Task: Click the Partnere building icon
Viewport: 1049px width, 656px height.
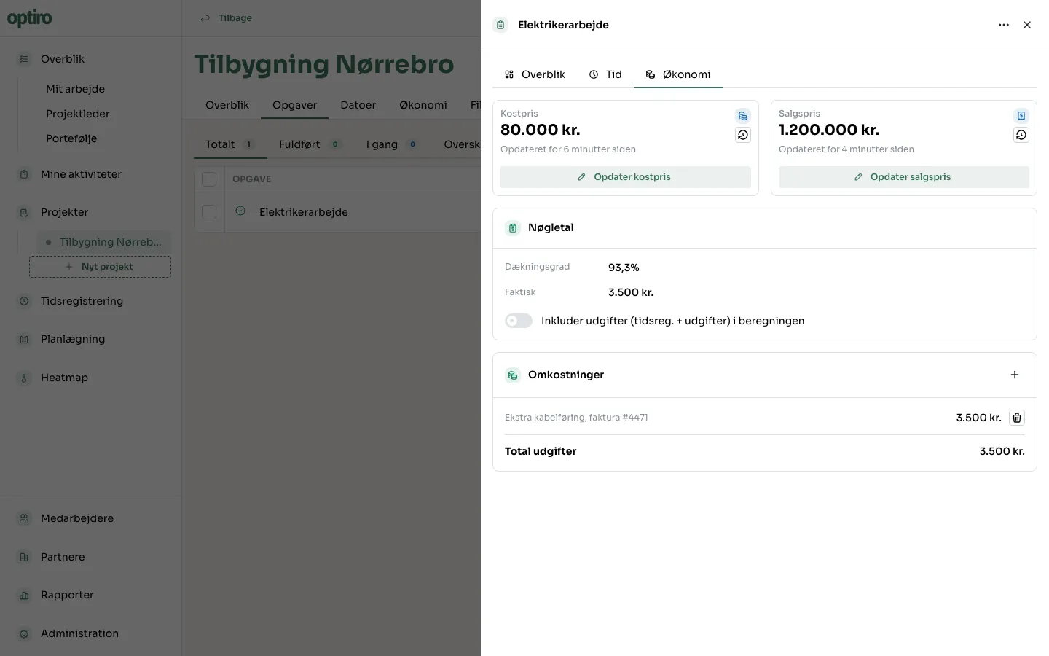Action: click(x=24, y=557)
